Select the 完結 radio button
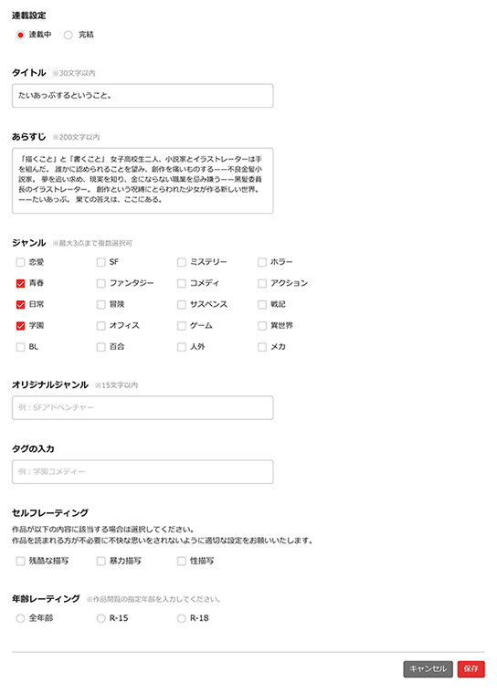This screenshot has width=497, height=694. [69, 35]
